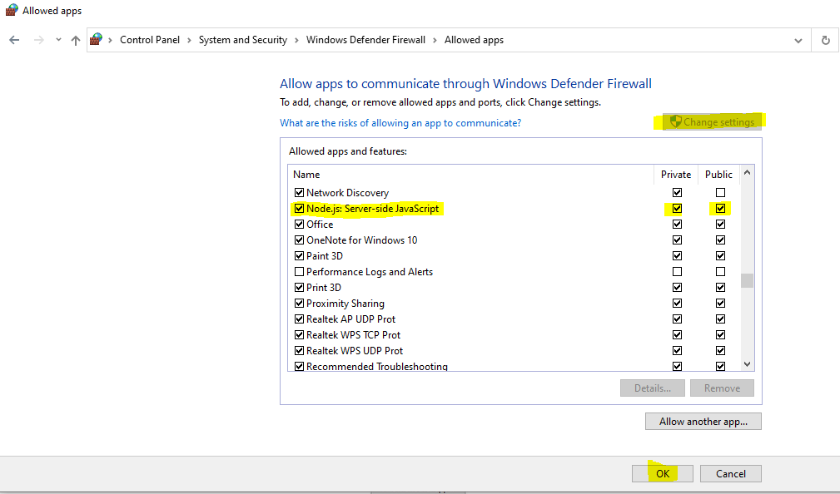
Task: Click the list's scroll down arrow
Action: 748,364
